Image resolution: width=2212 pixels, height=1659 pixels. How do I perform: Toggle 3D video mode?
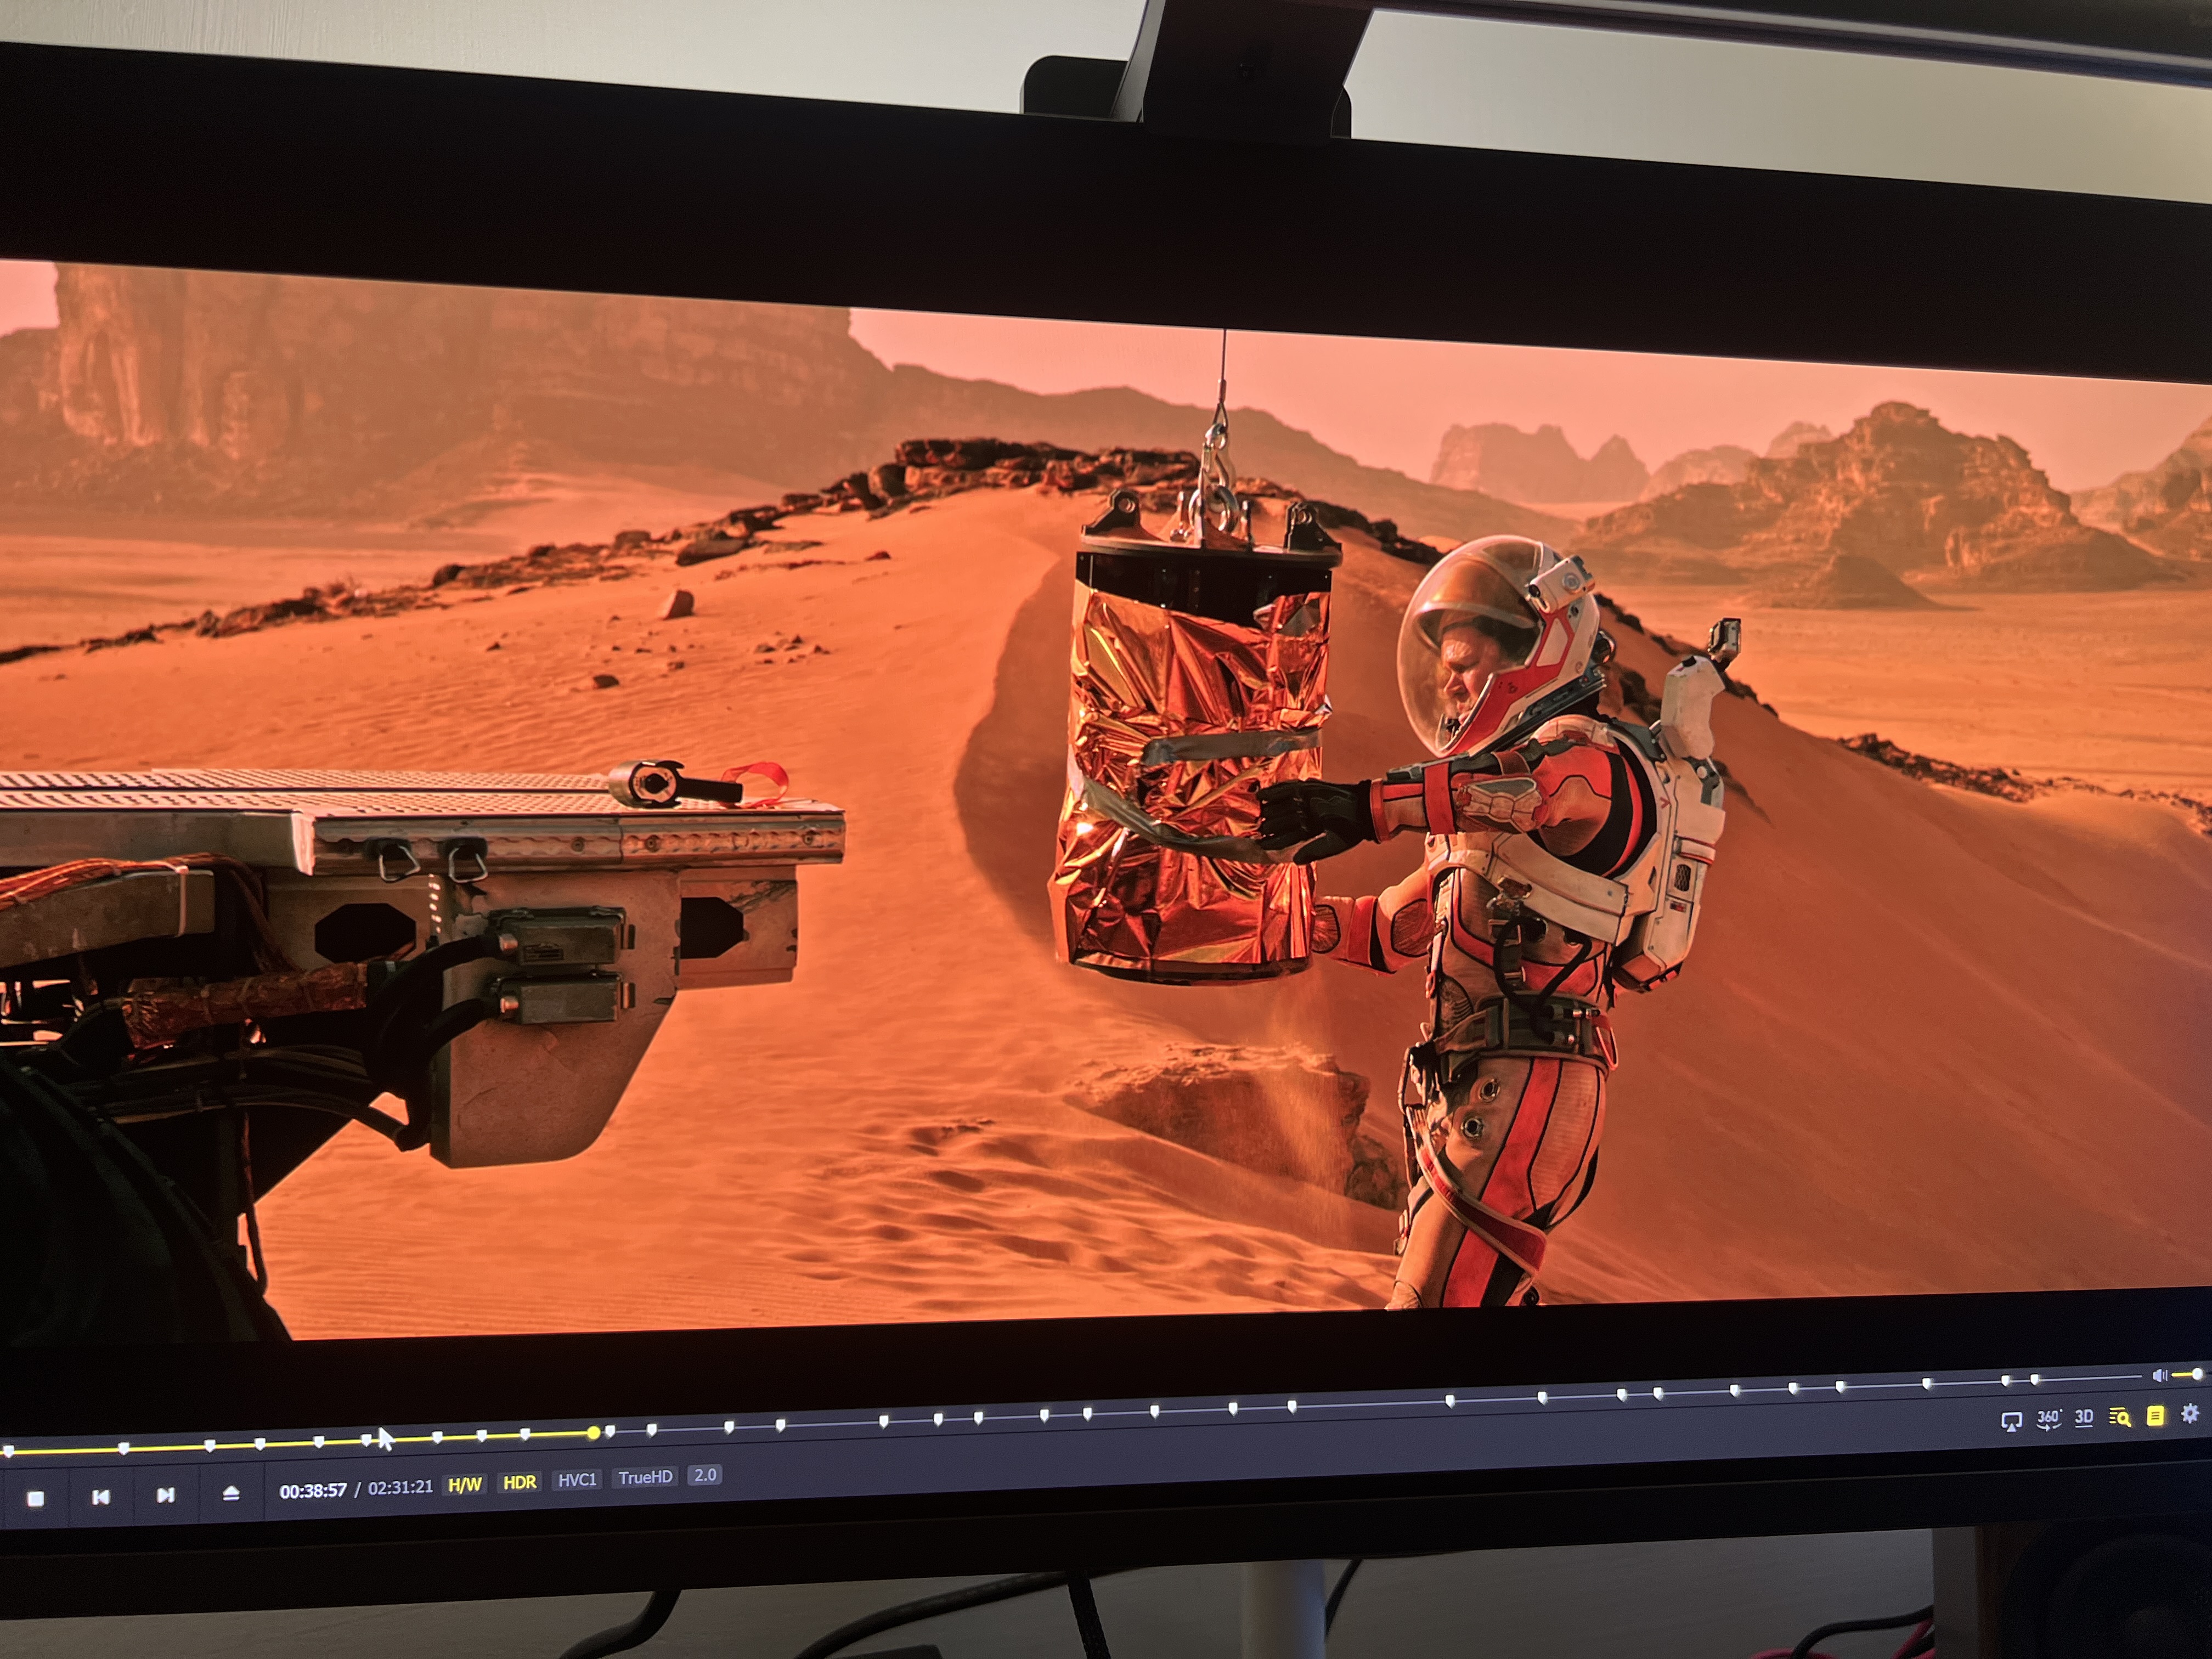coord(2084,1417)
